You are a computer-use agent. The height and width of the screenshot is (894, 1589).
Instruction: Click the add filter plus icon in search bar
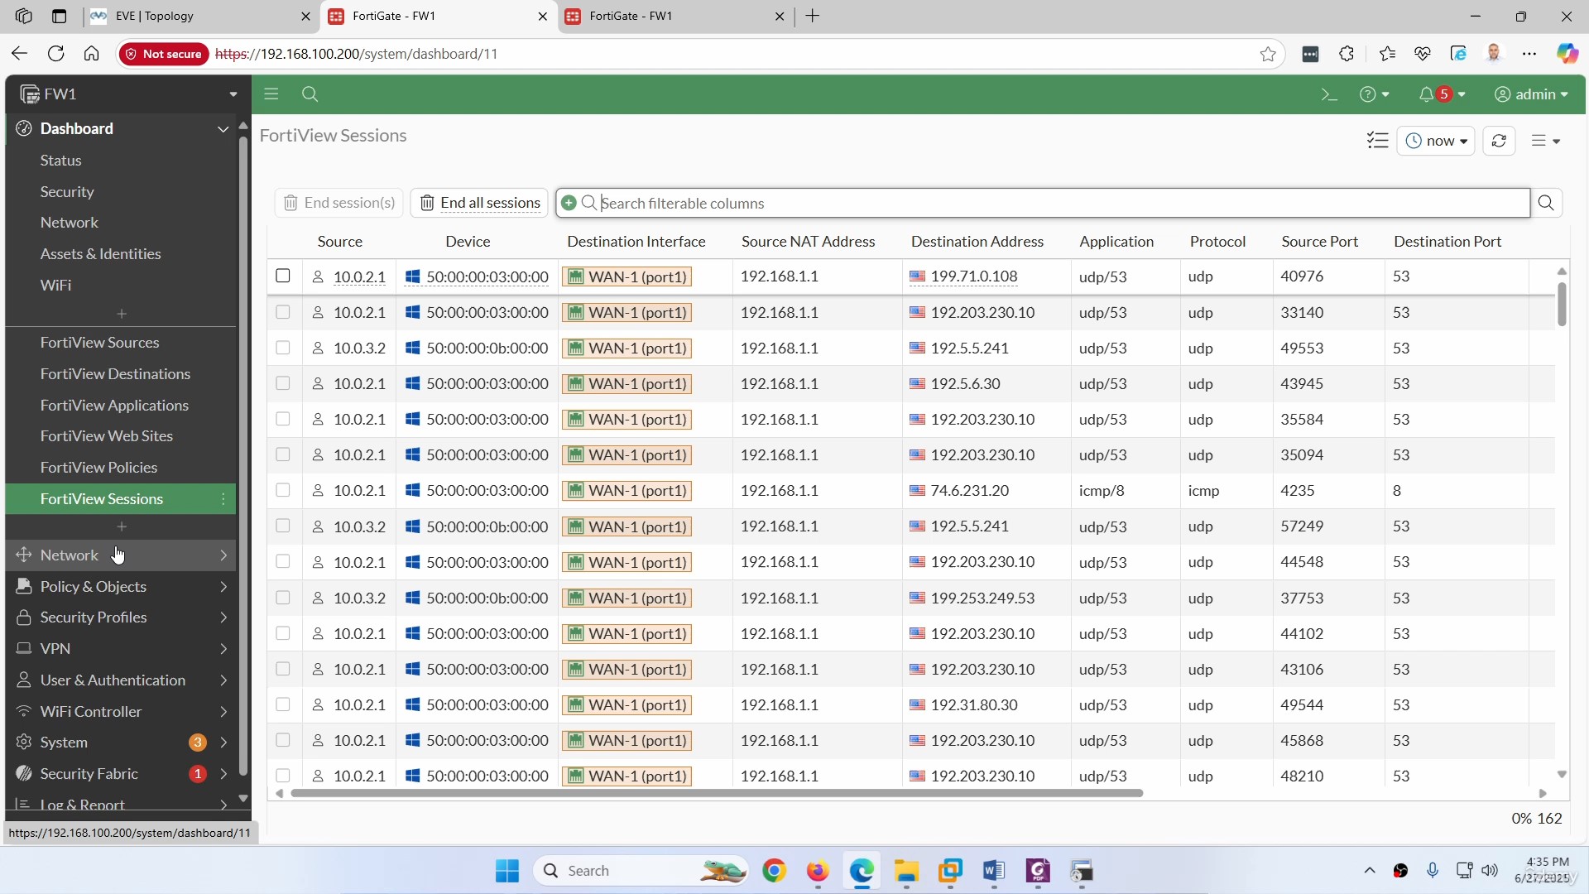coord(569,203)
